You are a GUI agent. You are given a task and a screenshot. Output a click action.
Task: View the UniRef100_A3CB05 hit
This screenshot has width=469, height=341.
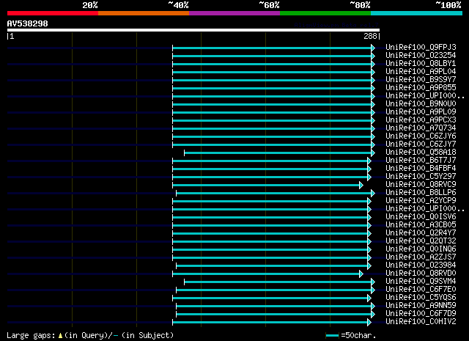[x=421, y=224]
